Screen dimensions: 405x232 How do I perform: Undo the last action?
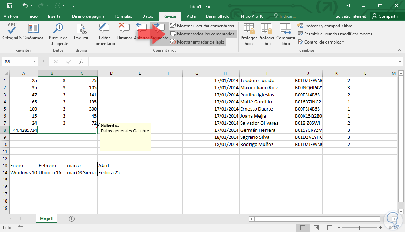[25, 5]
